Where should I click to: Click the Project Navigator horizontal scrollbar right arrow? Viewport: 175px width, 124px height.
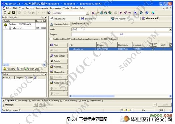(x=44, y=65)
